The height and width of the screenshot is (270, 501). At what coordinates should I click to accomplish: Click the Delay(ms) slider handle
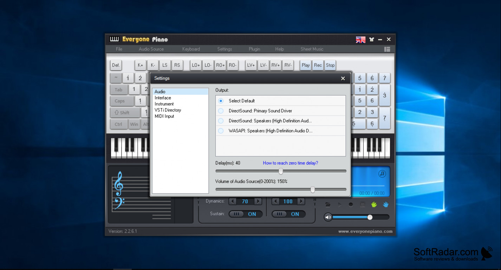click(x=281, y=171)
